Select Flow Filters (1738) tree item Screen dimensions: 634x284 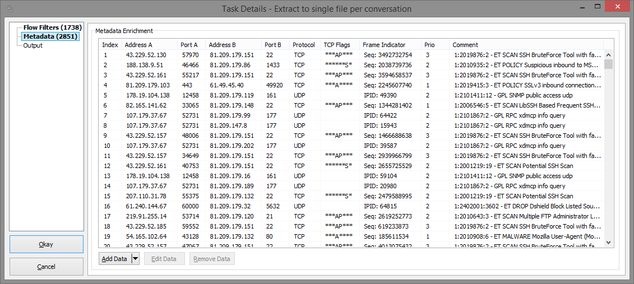(x=52, y=27)
